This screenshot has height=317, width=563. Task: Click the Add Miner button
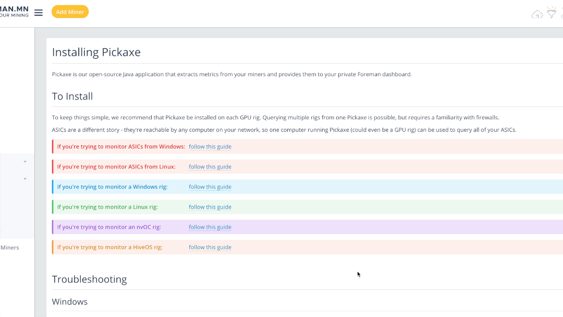pos(70,12)
